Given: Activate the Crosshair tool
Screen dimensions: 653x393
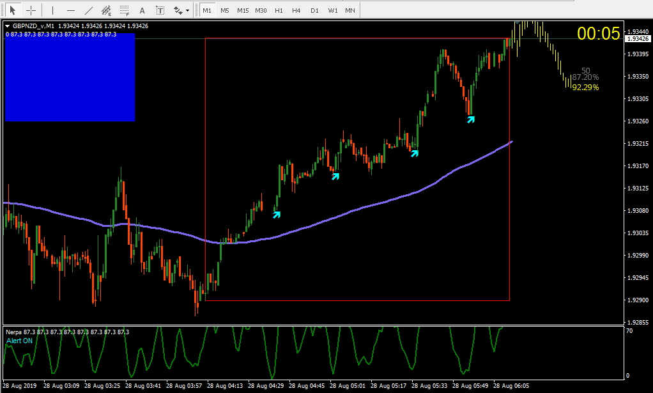Looking at the screenshot, I should click(31, 10).
